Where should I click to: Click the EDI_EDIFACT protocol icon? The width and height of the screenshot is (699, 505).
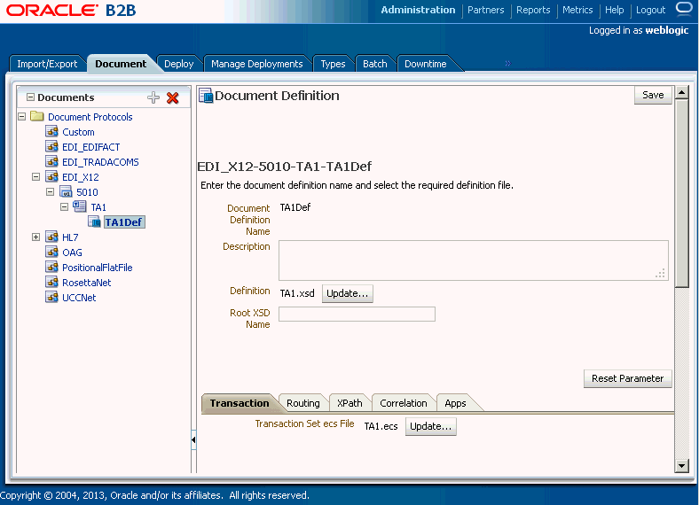pyautogui.click(x=51, y=146)
